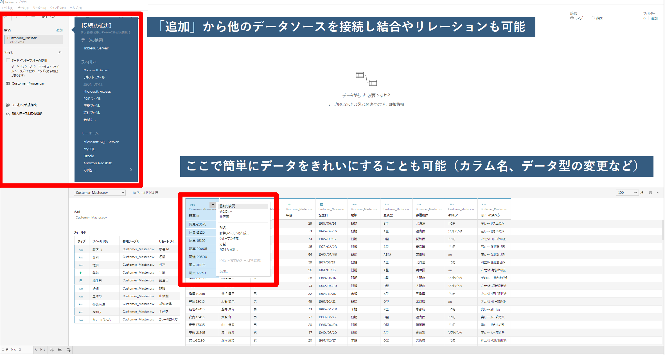Click the ユニオンの新規作成 union icon
This screenshot has width=665, height=355.
[8, 105]
